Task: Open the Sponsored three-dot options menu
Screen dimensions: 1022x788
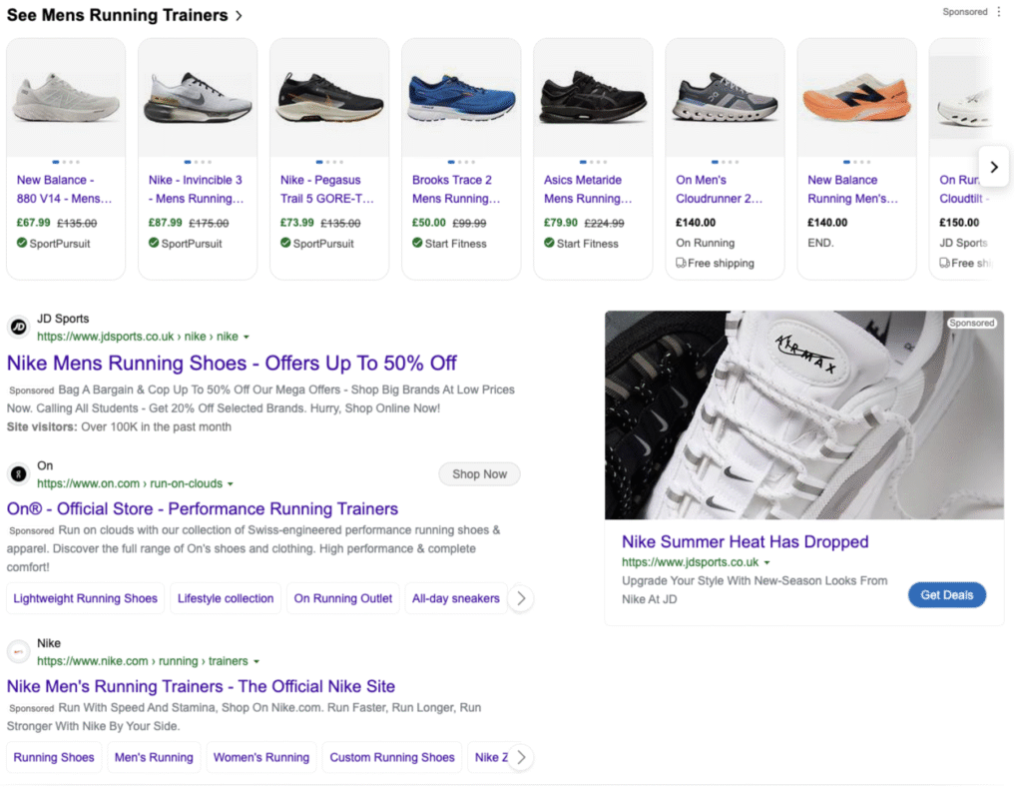Action: (998, 12)
